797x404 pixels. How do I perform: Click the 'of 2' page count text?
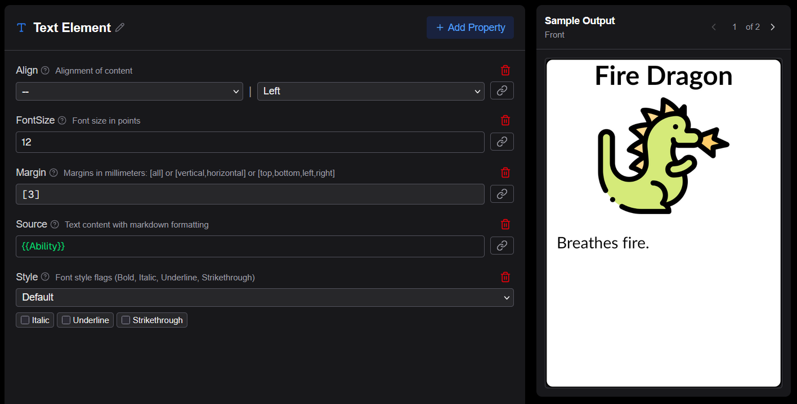click(753, 27)
